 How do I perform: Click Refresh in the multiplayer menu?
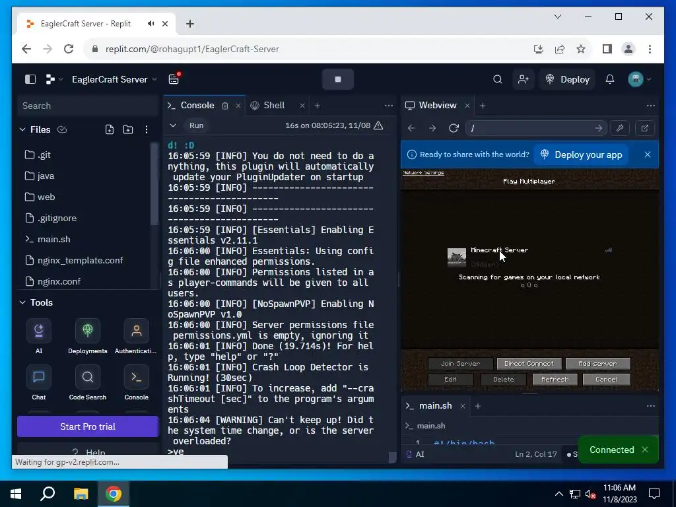click(555, 380)
